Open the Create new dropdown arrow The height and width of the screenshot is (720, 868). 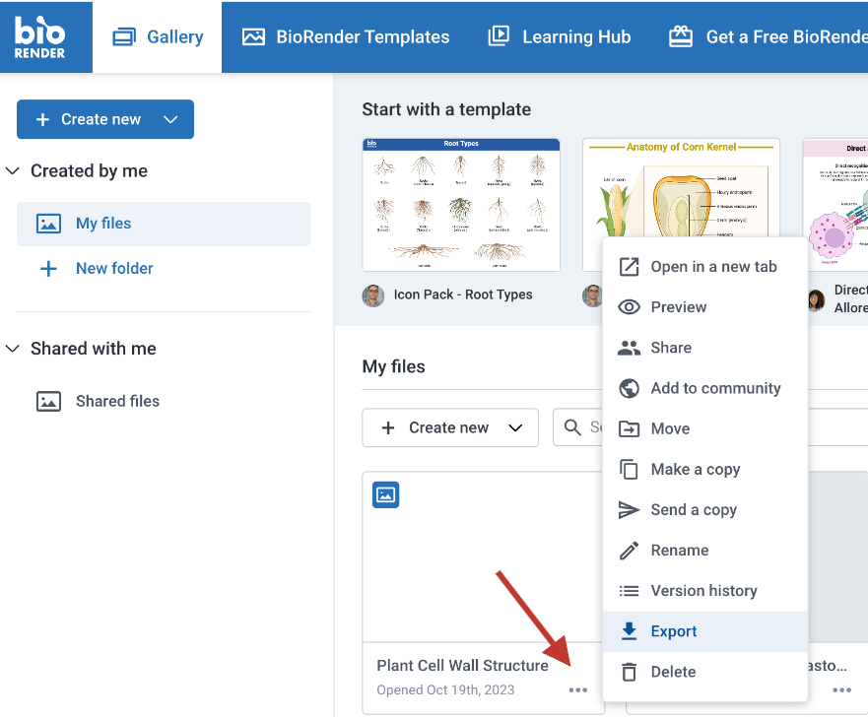click(x=172, y=119)
